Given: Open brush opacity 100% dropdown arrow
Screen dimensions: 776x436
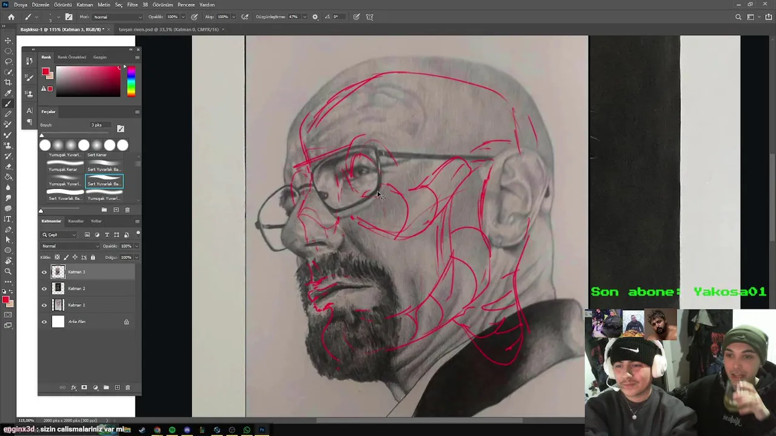Looking at the screenshot, I should [183, 17].
